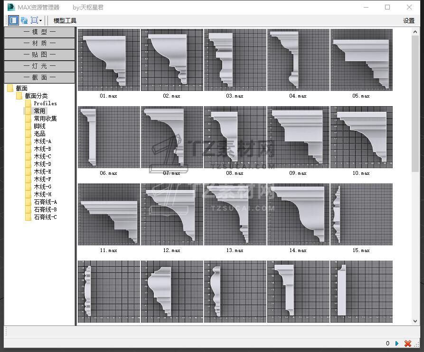This screenshot has height=352, width=424.
Task: Expand the 灯光 section
Action: [39, 66]
